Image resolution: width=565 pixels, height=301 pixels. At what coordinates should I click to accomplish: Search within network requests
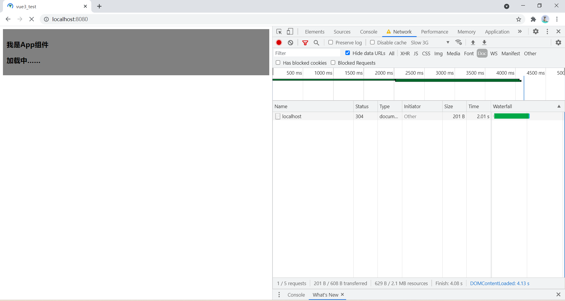[x=316, y=42]
